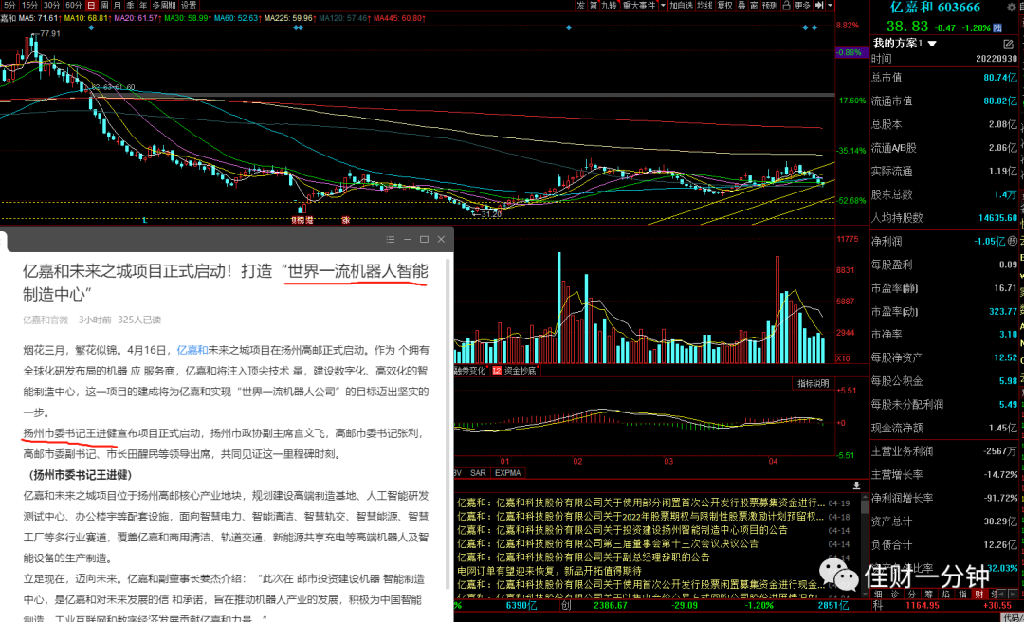The image size is (1024, 622).
Task: Select the 指 tab in bottom-right panel
Action: (x=963, y=594)
